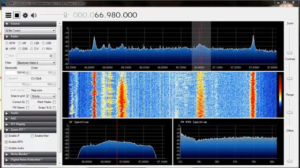300x168 pixels.
Task: Toggle the Enable Audio checkbox
Action: coord(6,148)
